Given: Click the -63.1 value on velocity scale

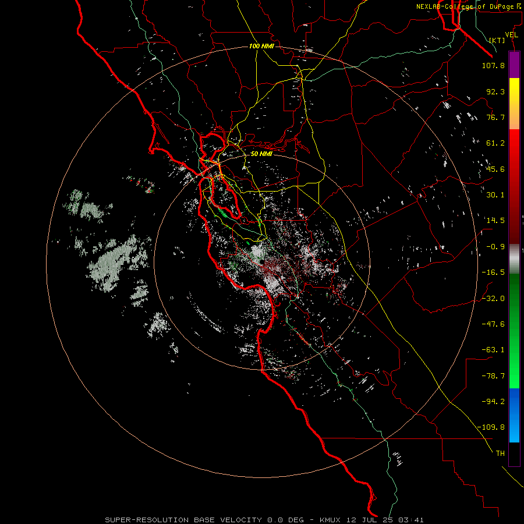Looking at the screenshot, I should click(x=493, y=350).
